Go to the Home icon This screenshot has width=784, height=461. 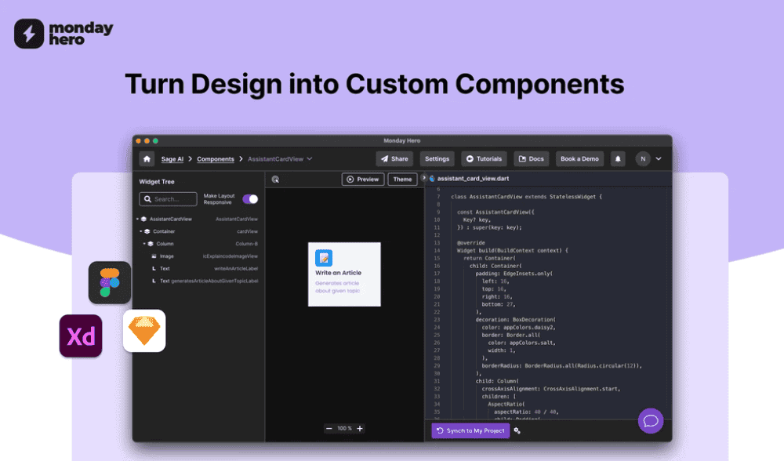[147, 159]
